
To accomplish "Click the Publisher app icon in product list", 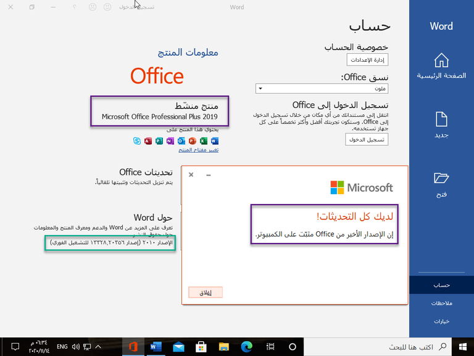I will point(159,141).
